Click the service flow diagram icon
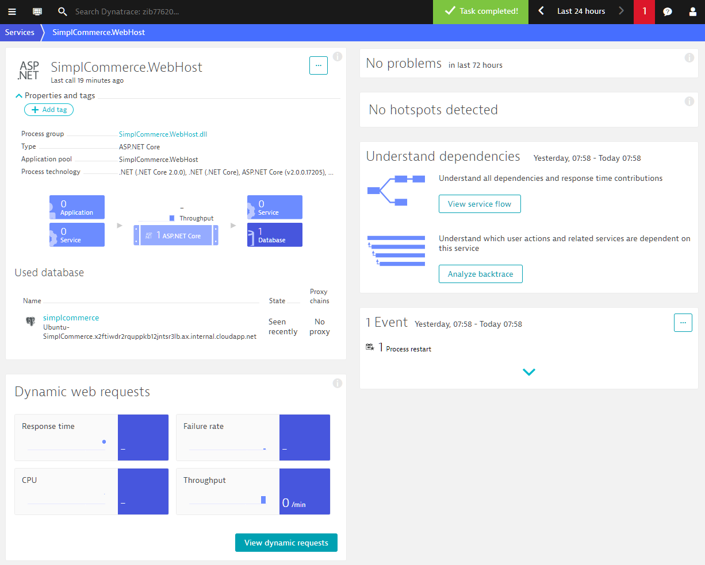Viewport: 705px width, 565px height. [x=396, y=190]
